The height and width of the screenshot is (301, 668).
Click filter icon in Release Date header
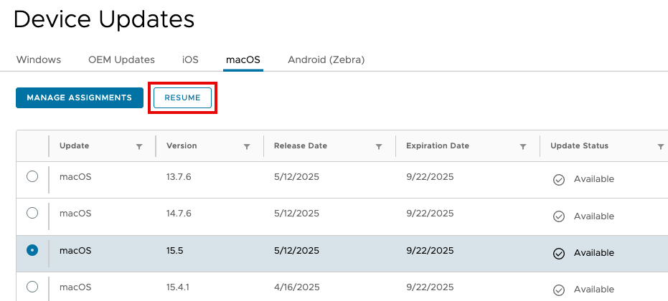(379, 146)
